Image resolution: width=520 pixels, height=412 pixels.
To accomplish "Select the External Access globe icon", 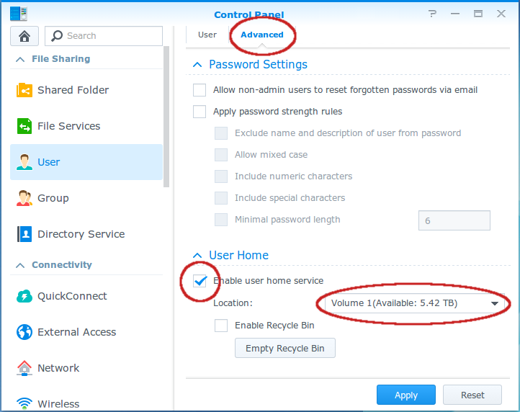I will (25, 332).
